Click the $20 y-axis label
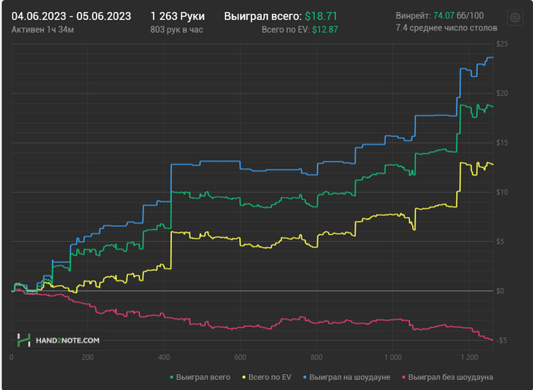The height and width of the screenshot is (390, 533). tap(502, 94)
